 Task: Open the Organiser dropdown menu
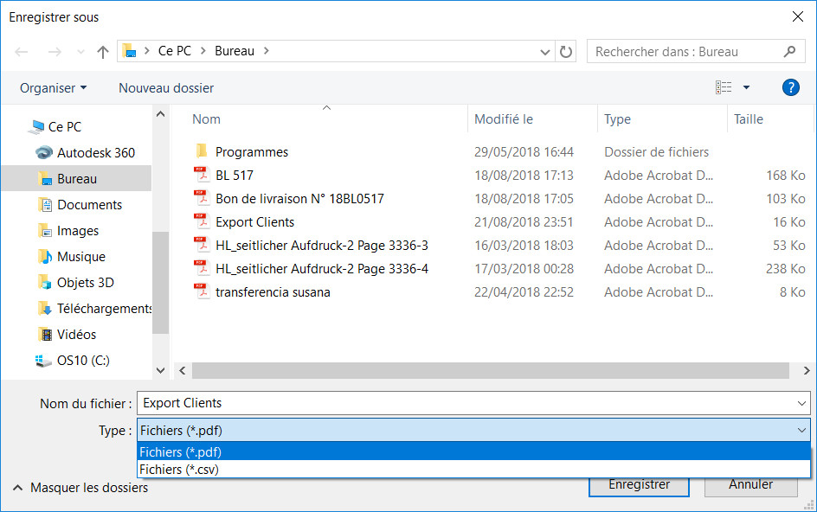pyautogui.click(x=53, y=88)
